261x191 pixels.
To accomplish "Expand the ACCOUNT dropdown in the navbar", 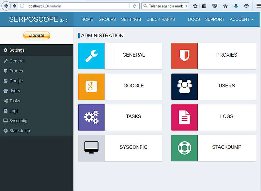I will [x=241, y=20].
